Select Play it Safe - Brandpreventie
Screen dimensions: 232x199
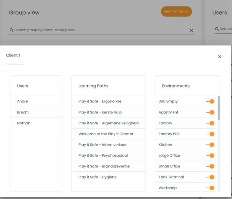(104, 166)
